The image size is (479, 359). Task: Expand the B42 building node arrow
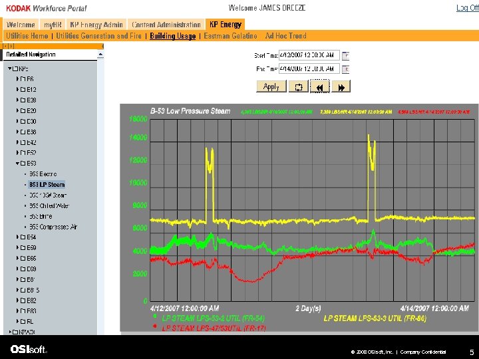point(18,142)
